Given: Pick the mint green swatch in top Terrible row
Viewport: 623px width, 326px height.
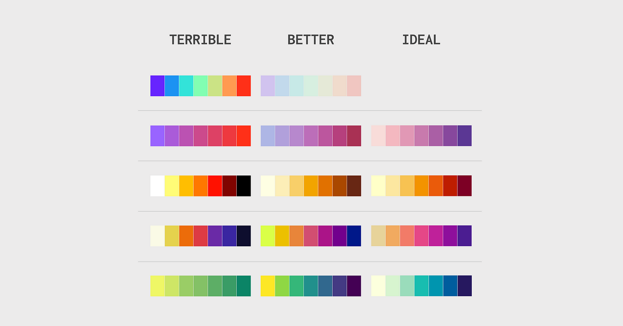Looking at the screenshot, I should (201, 86).
